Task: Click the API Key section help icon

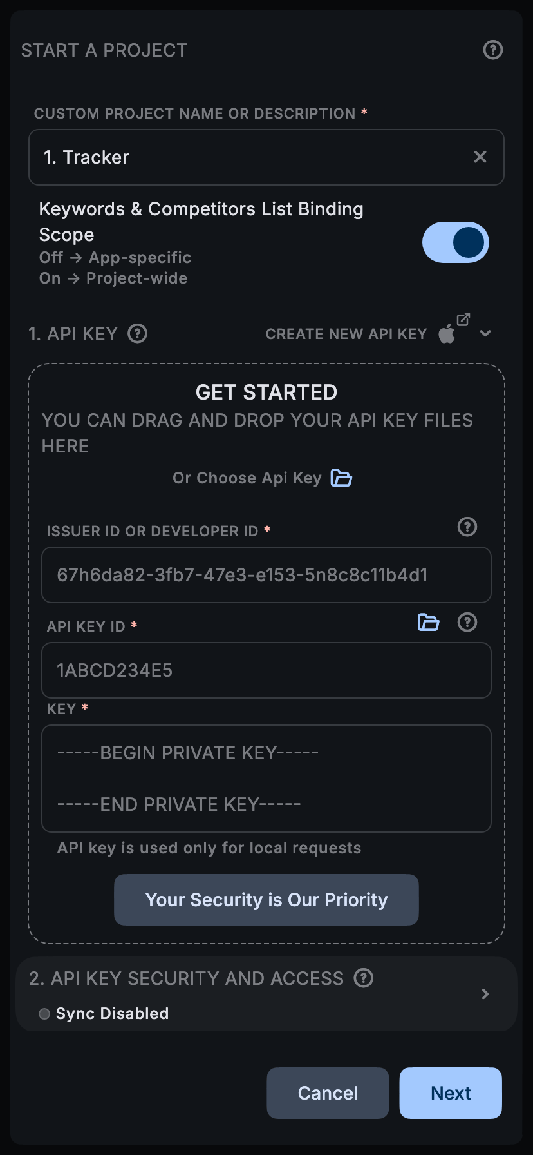Action: (x=137, y=333)
